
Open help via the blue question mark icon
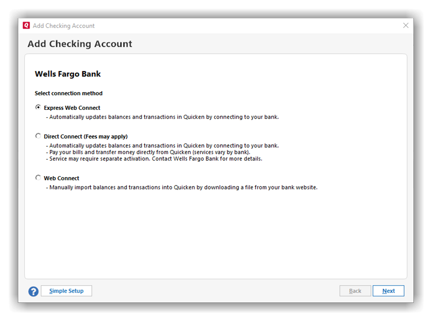click(33, 291)
